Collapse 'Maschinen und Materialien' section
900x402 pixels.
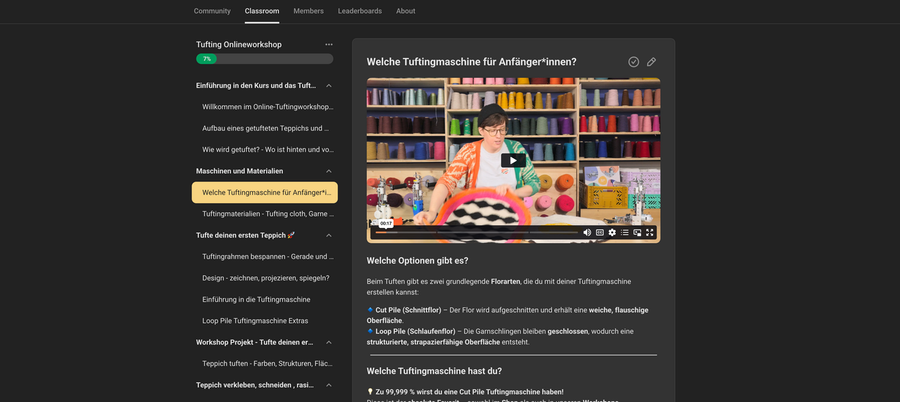tap(329, 171)
